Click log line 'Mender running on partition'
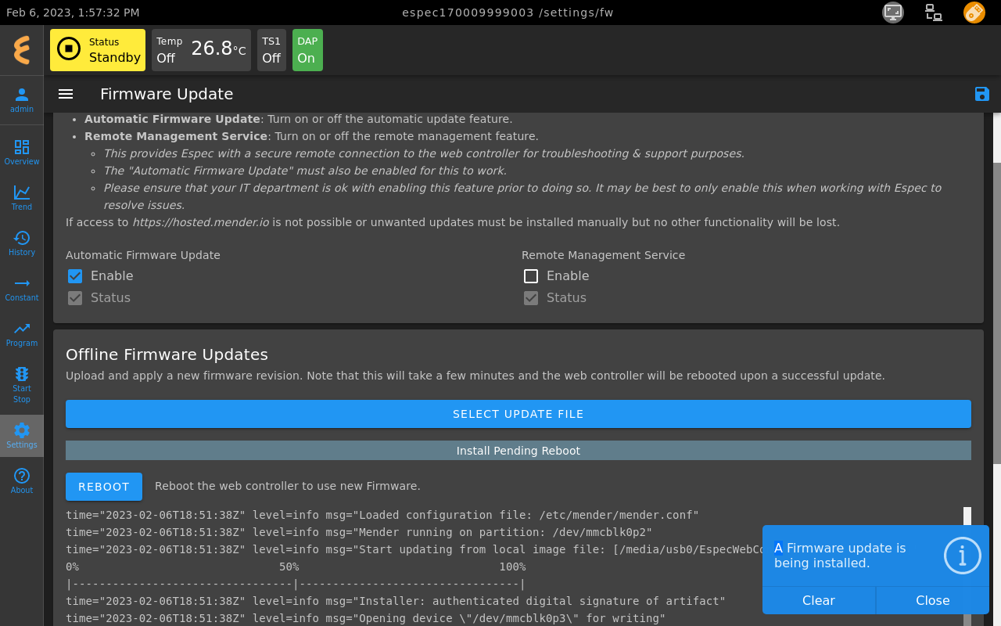Screen dimensions: 1001x626 point(359,532)
